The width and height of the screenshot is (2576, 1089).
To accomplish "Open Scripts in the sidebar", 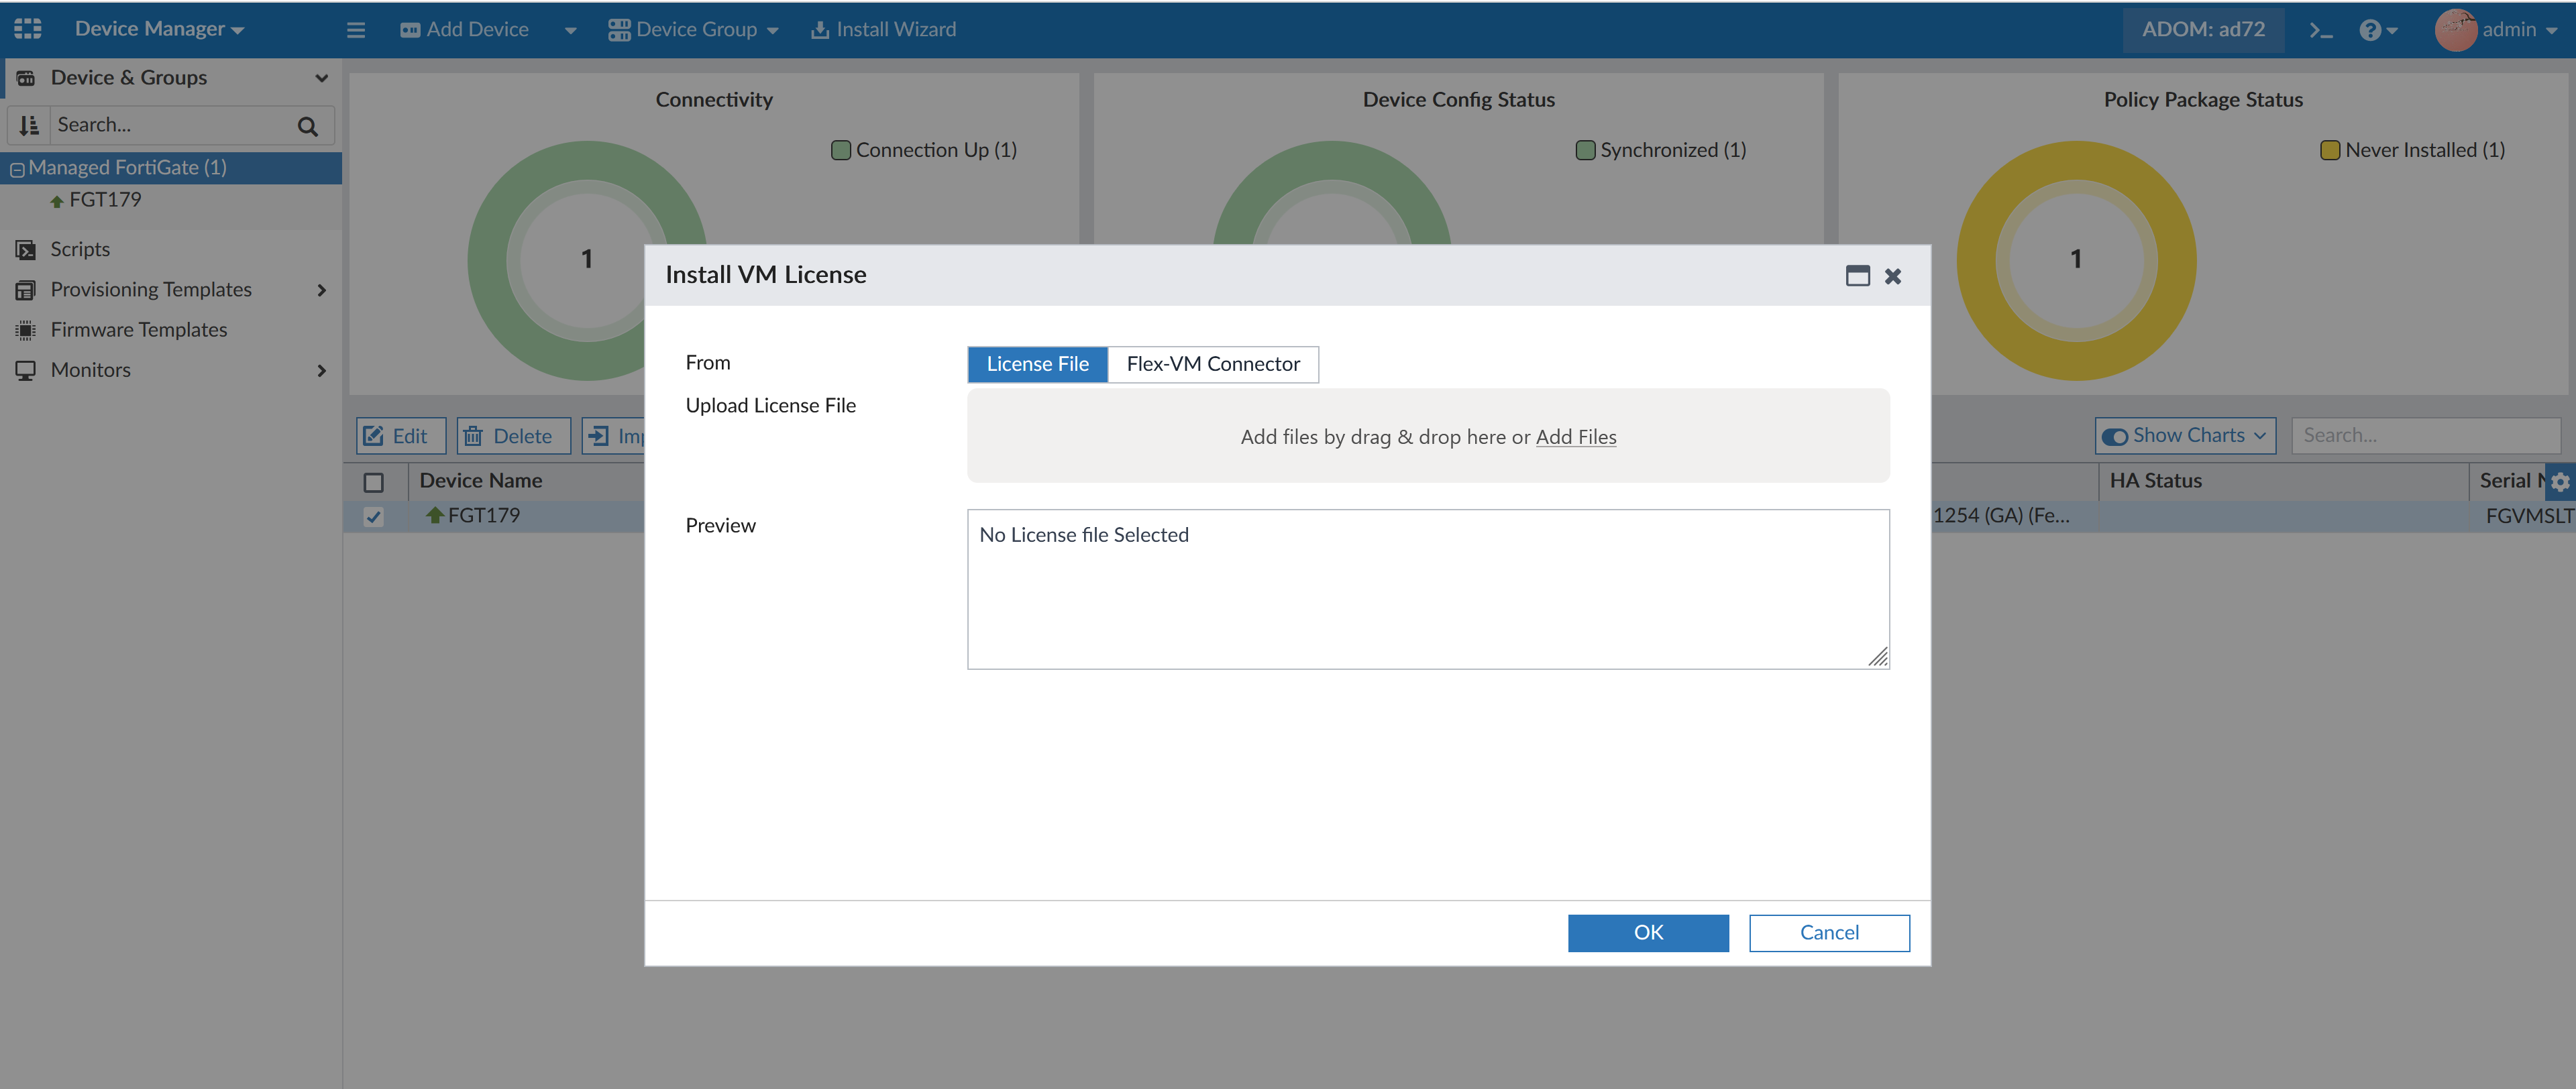I will pyautogui.click(x=80, y=249).
